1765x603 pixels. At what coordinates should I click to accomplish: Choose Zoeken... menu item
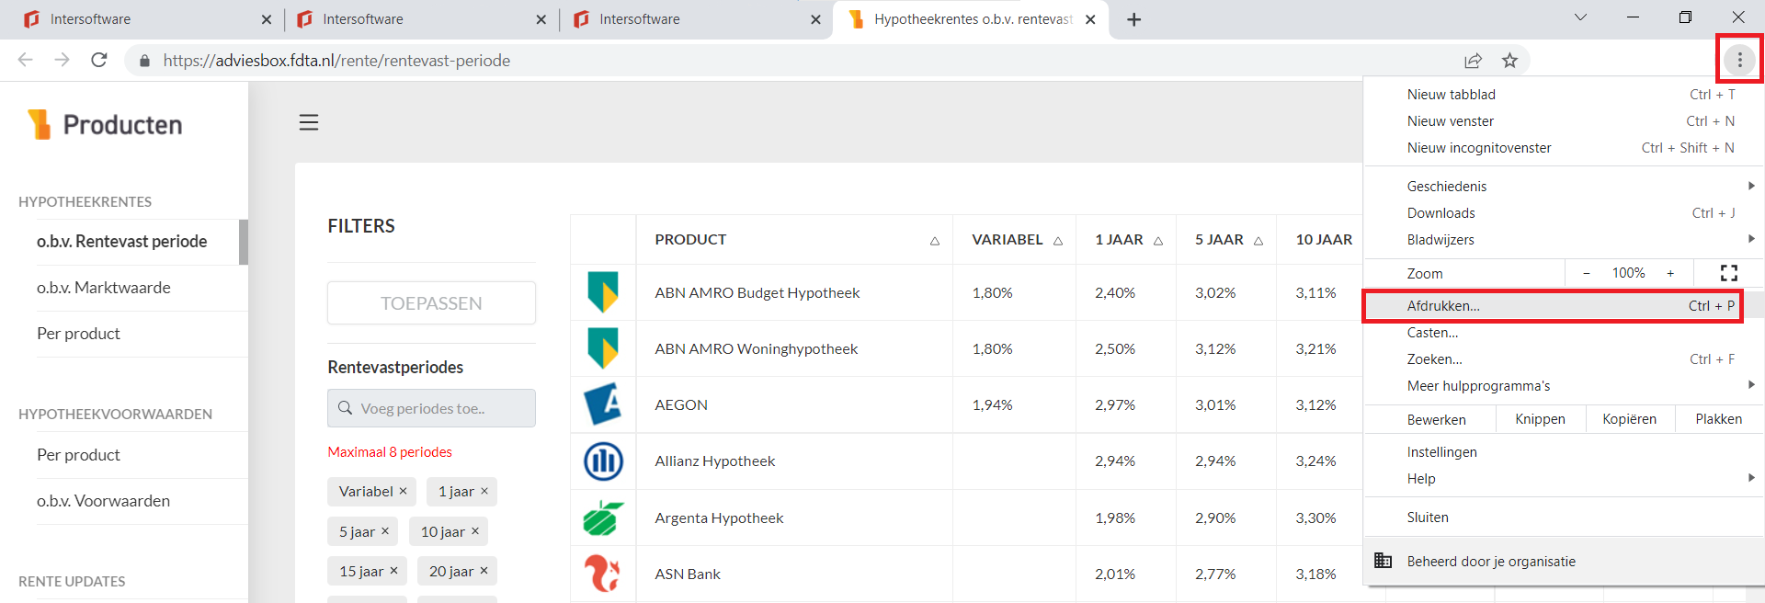(x=1563, y=358)
